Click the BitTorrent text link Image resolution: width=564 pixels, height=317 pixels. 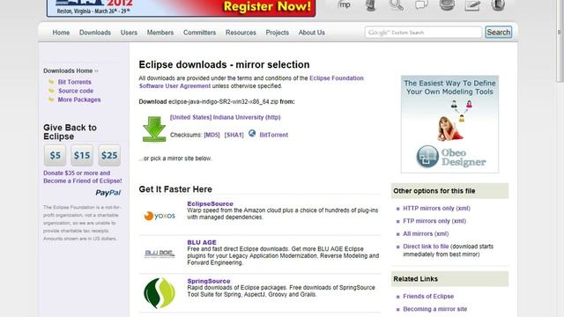pyautogui.click(x=274, y=135)
